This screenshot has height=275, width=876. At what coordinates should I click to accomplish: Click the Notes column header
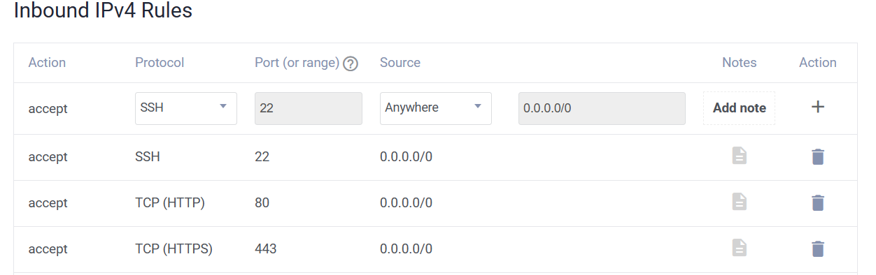pyautogui.click(x=740, y=62)
